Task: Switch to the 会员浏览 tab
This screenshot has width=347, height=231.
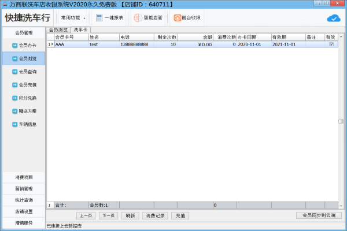Action: click(x=58, y=30)
